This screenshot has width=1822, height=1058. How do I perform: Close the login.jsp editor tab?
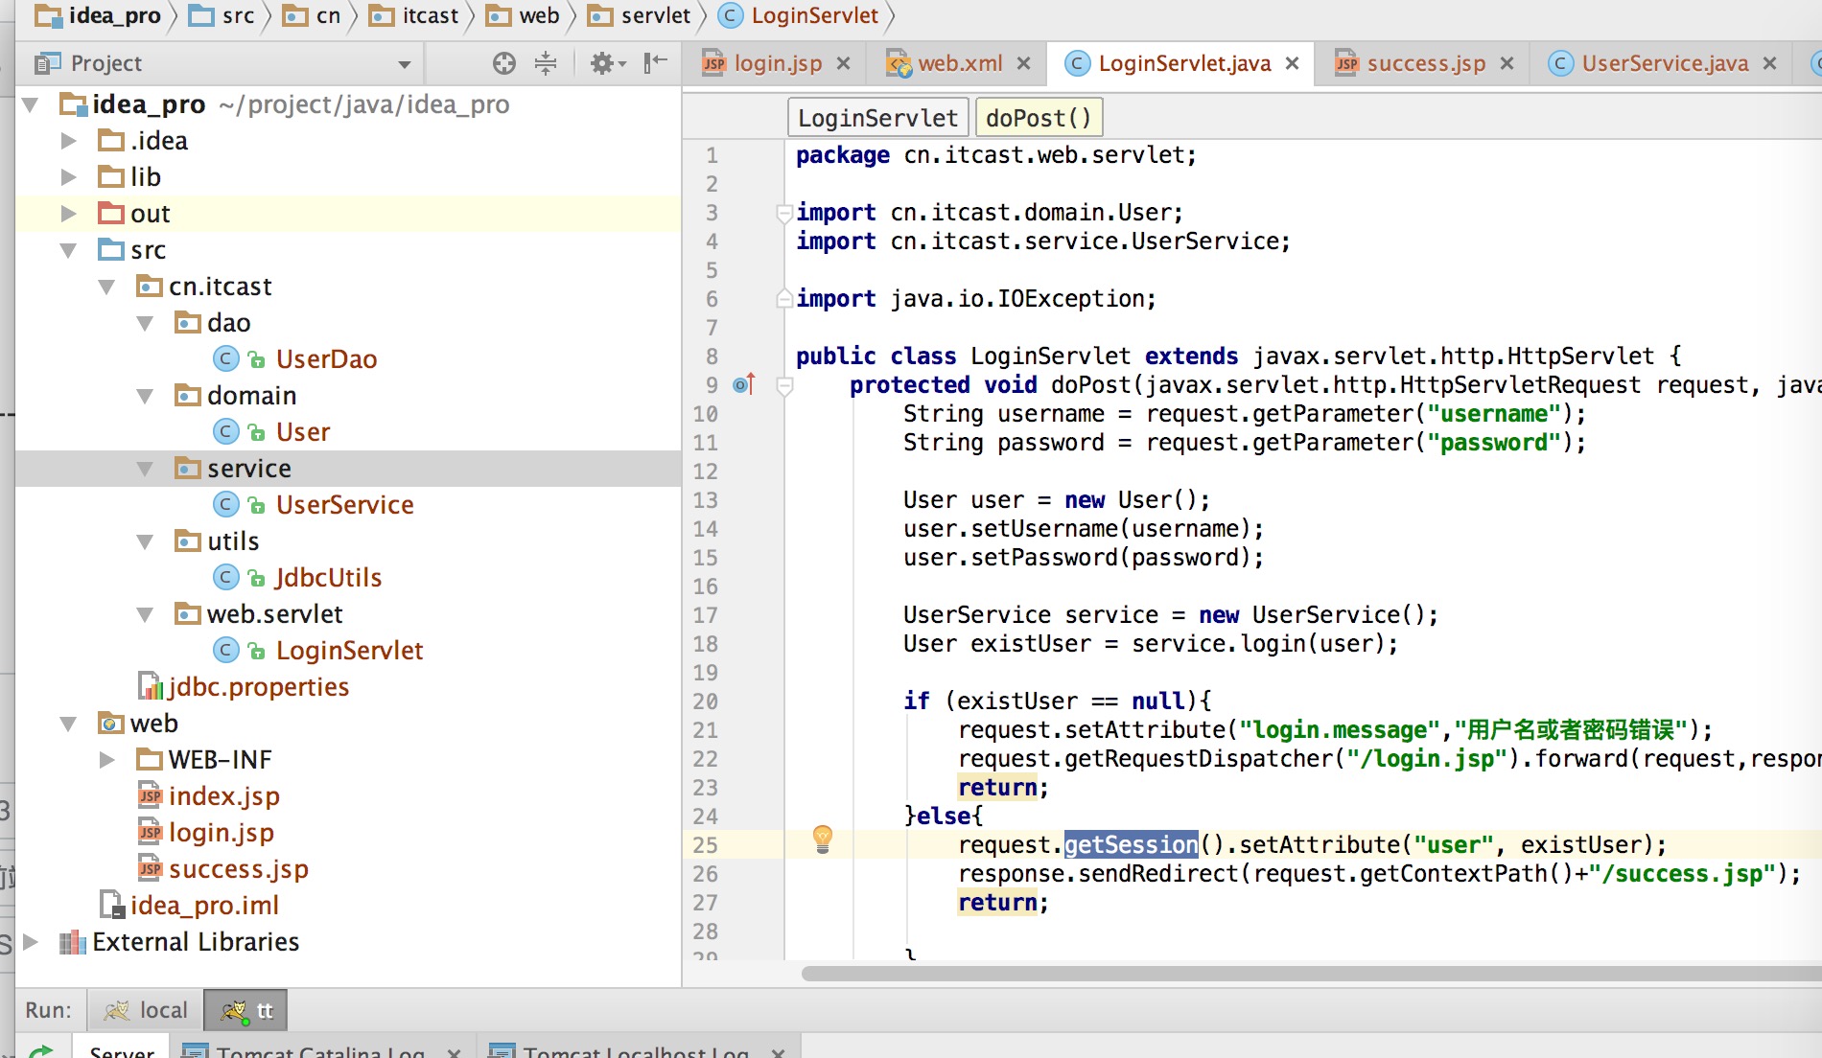tap(844, 63)
